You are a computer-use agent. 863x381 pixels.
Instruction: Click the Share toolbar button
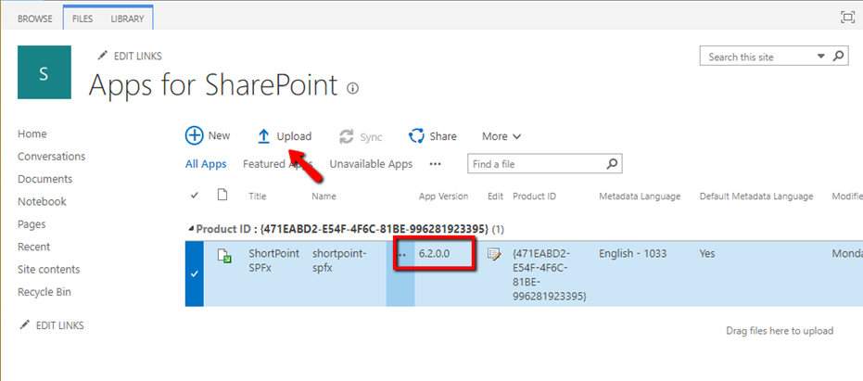[432, 136]
